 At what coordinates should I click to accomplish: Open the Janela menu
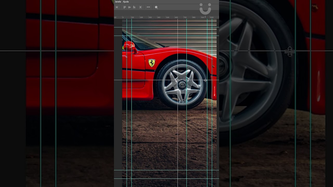pyautogui.click(x=118, y=2)
